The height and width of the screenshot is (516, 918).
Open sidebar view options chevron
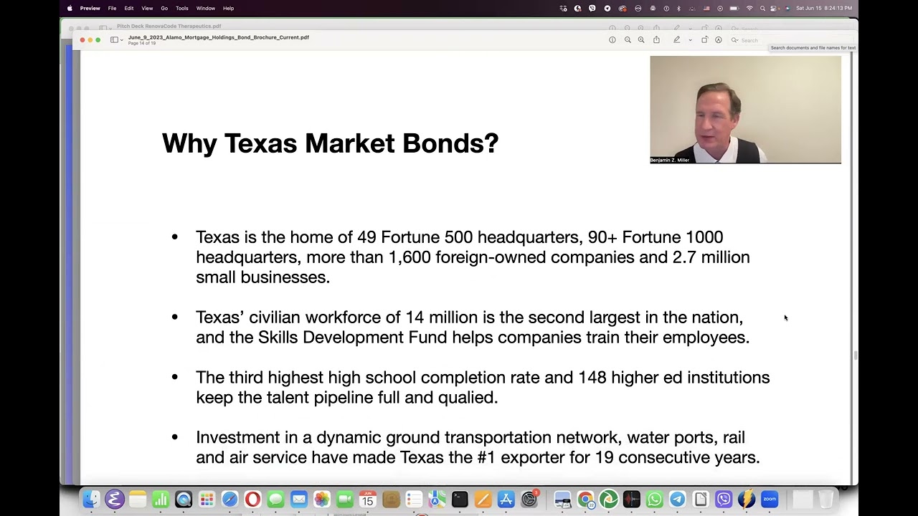pos(121,39)
